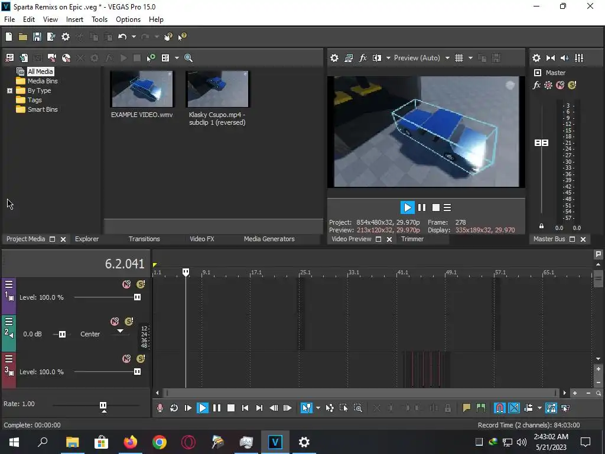Click the magnifier search media icon

point(188,58)
